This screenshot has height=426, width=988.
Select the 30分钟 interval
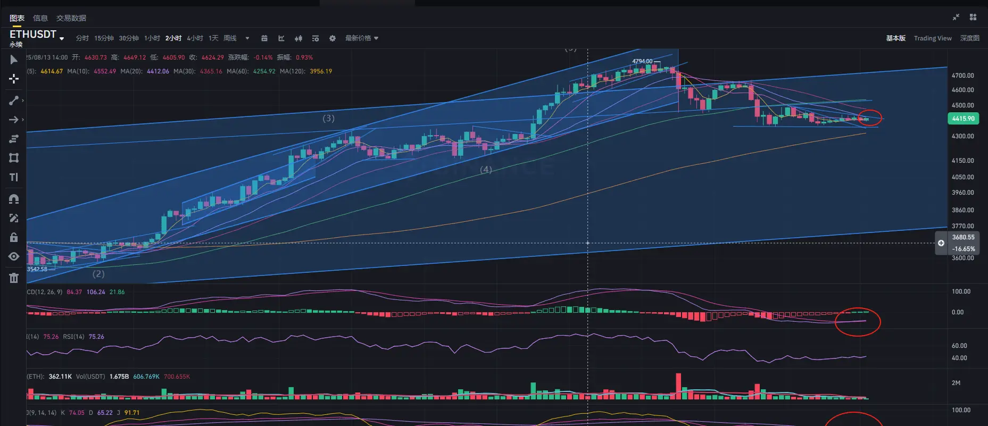click(129, 38)
